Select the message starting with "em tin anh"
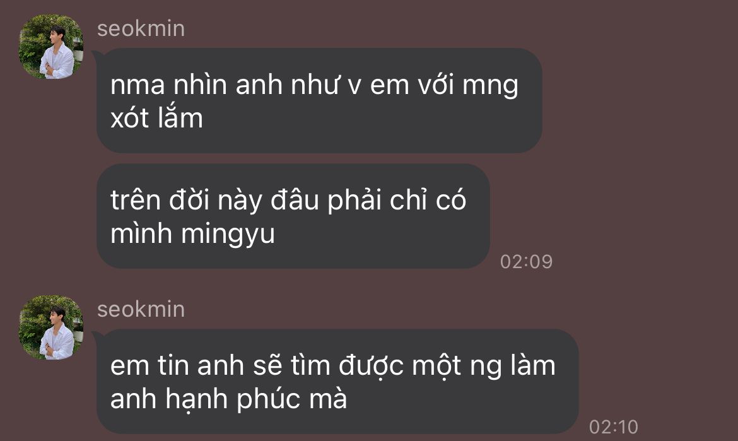738x441 pixels. [337, 381]
